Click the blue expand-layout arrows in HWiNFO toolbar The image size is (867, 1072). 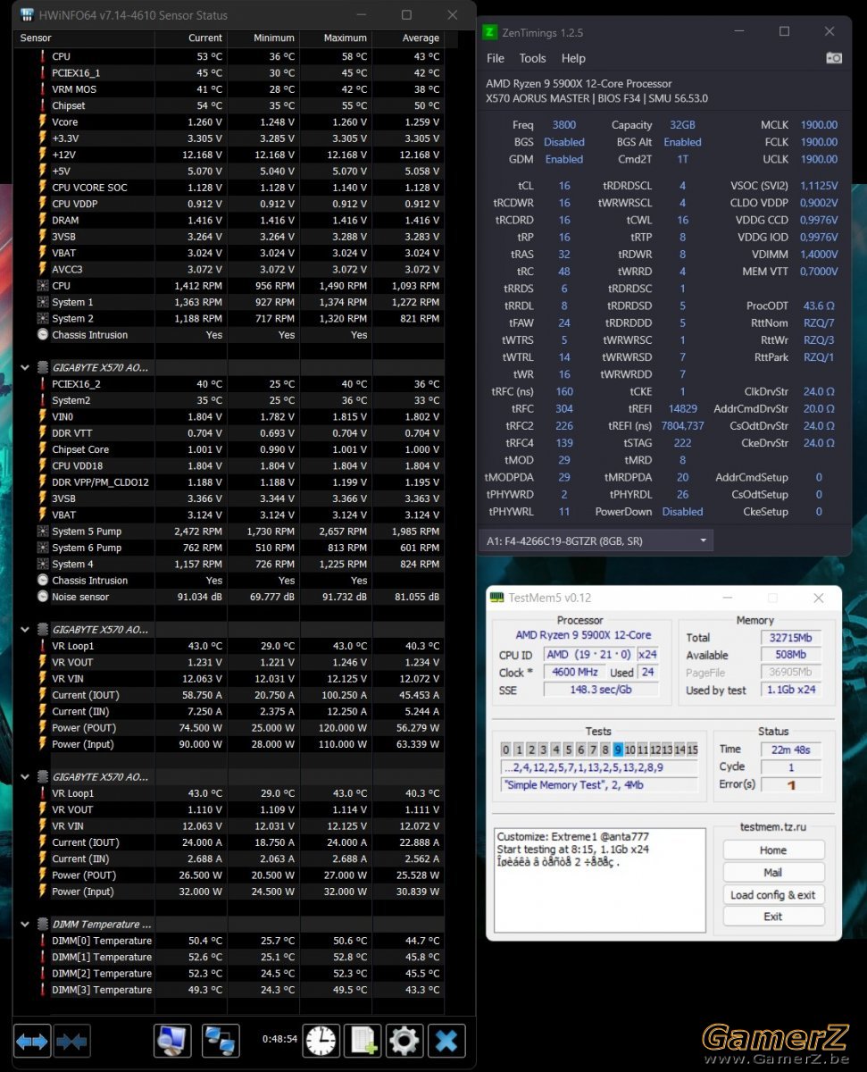[32, 1041]
